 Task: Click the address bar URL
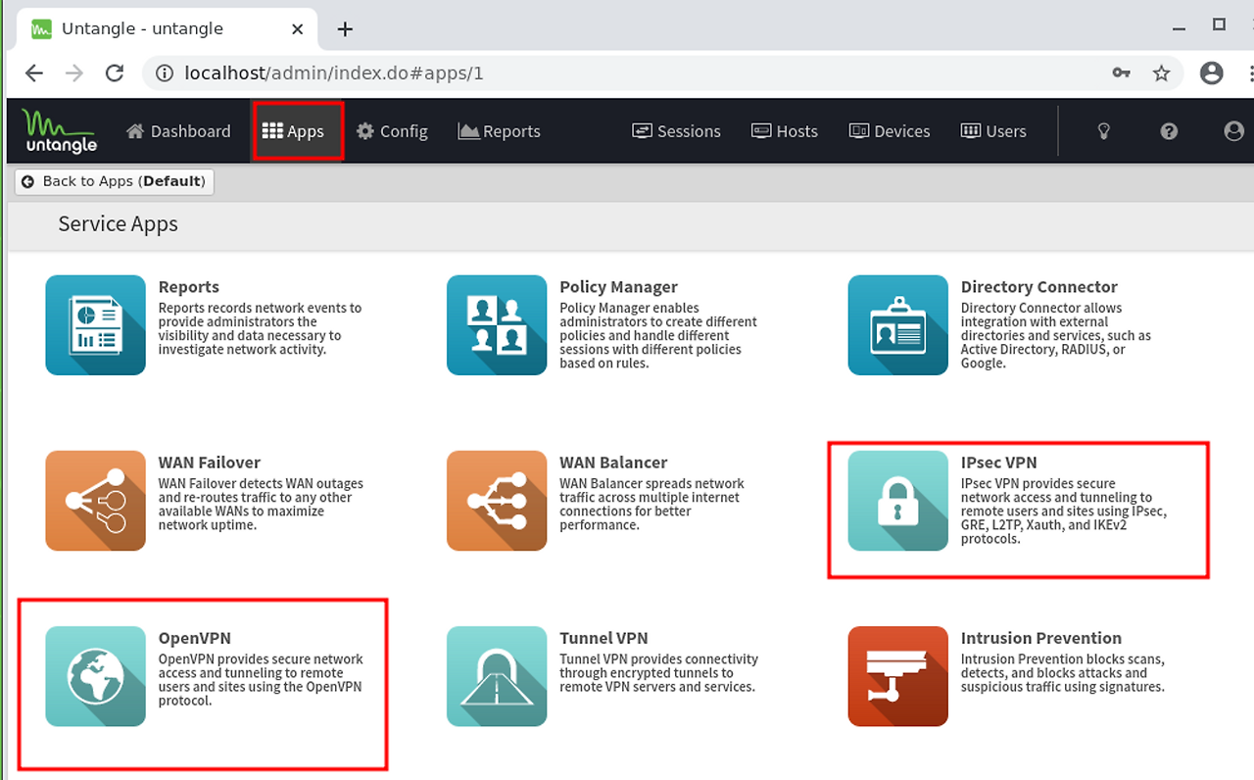point(334,73)
